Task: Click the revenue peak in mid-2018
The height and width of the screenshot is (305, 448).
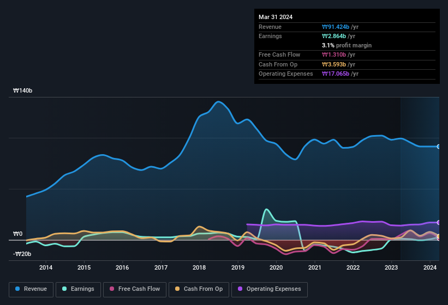Action: coord(218,101)
